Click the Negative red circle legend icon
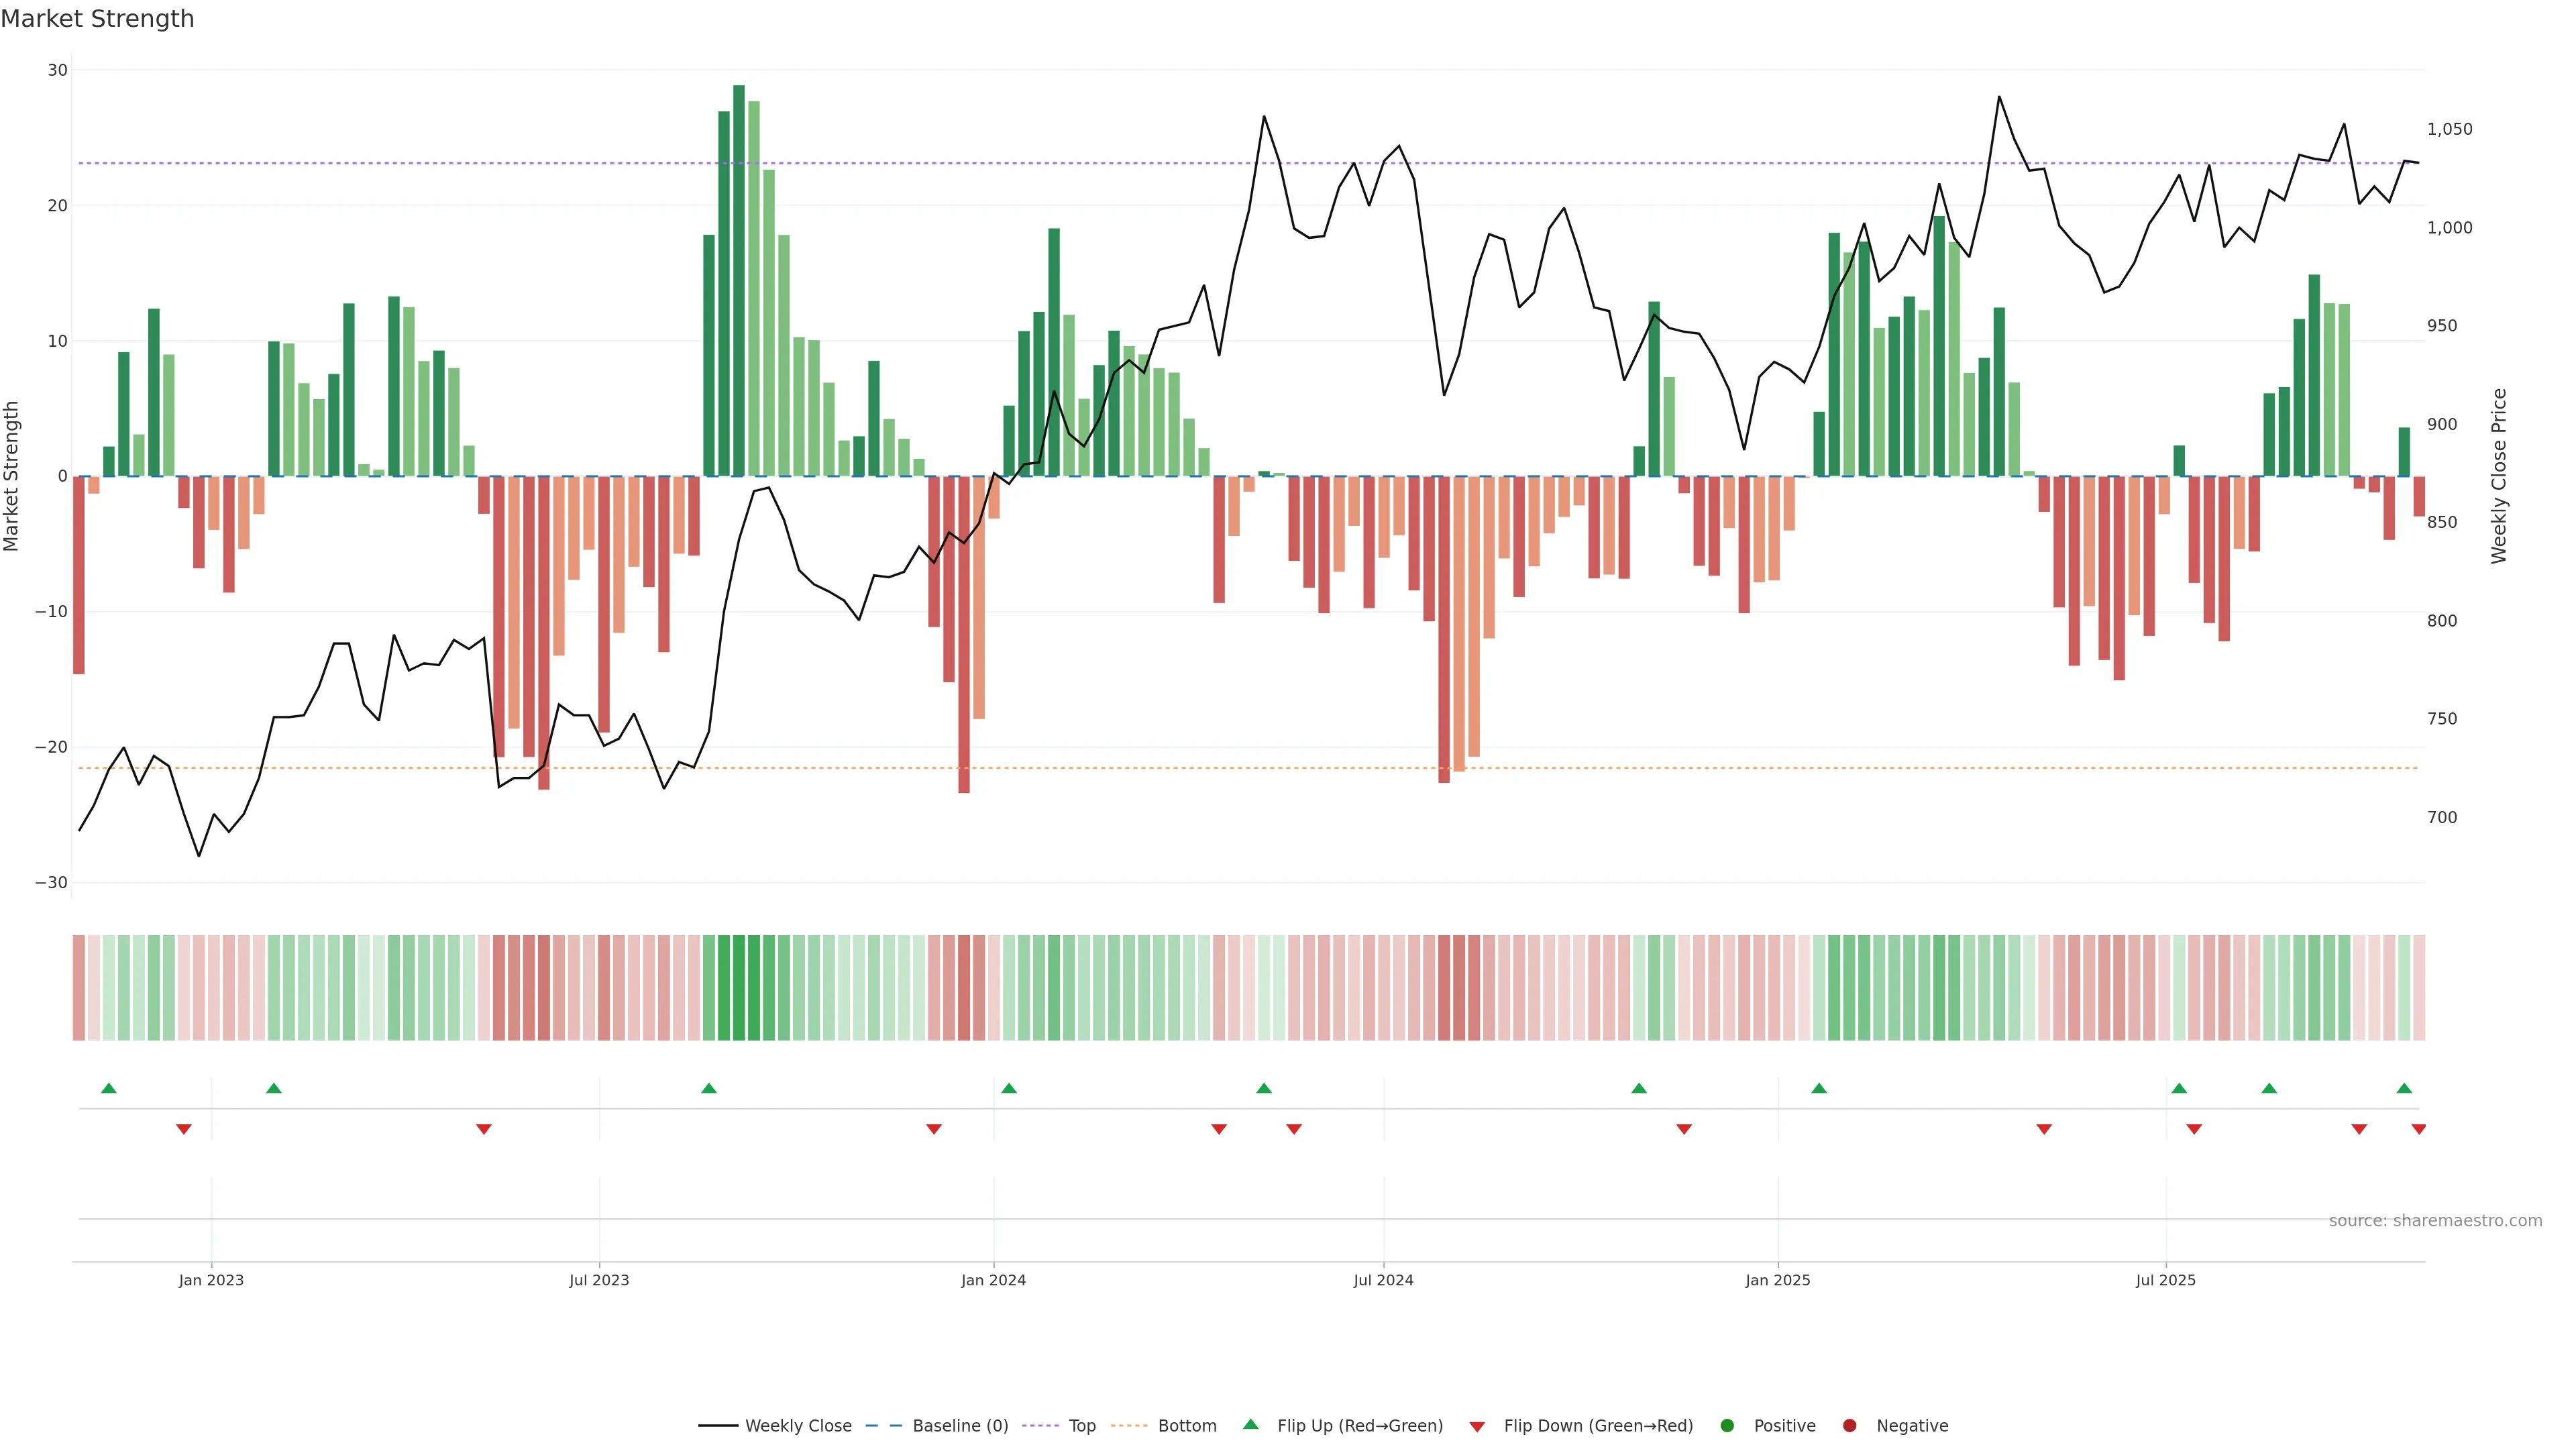2576x1449 pixels. [x=1849, y=1426]
